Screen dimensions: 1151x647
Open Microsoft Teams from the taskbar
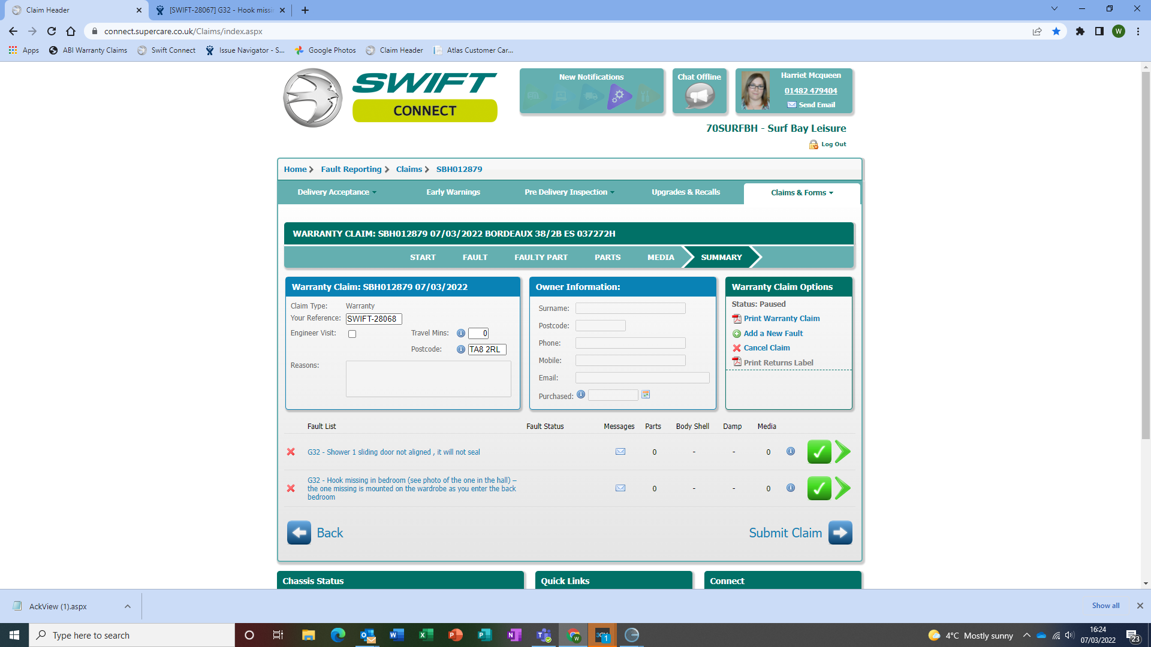tap(544, 635)
